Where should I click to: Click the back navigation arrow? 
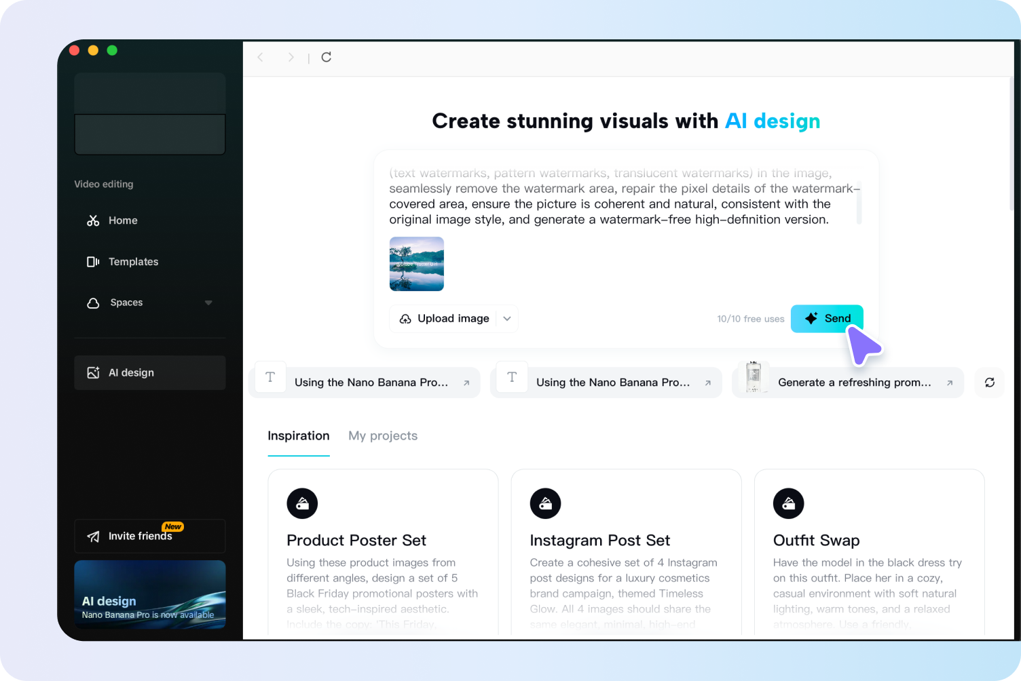(260, 58)
